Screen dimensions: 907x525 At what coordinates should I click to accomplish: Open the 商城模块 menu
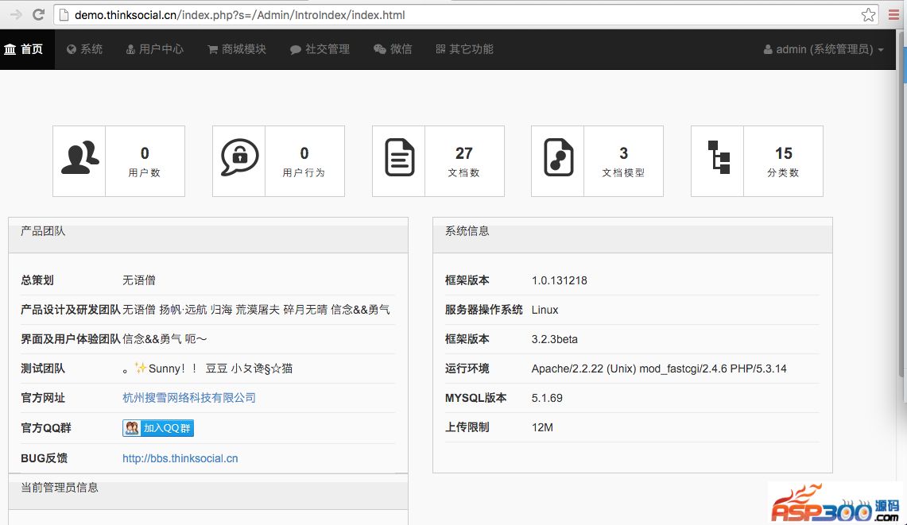point(237,49)
